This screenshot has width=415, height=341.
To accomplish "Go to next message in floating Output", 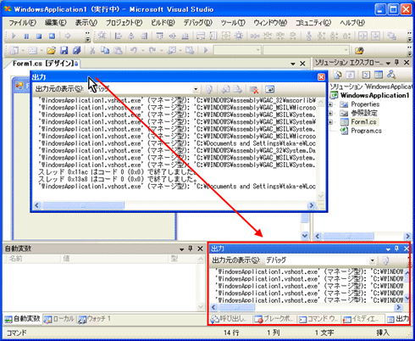I will point(238,90).
